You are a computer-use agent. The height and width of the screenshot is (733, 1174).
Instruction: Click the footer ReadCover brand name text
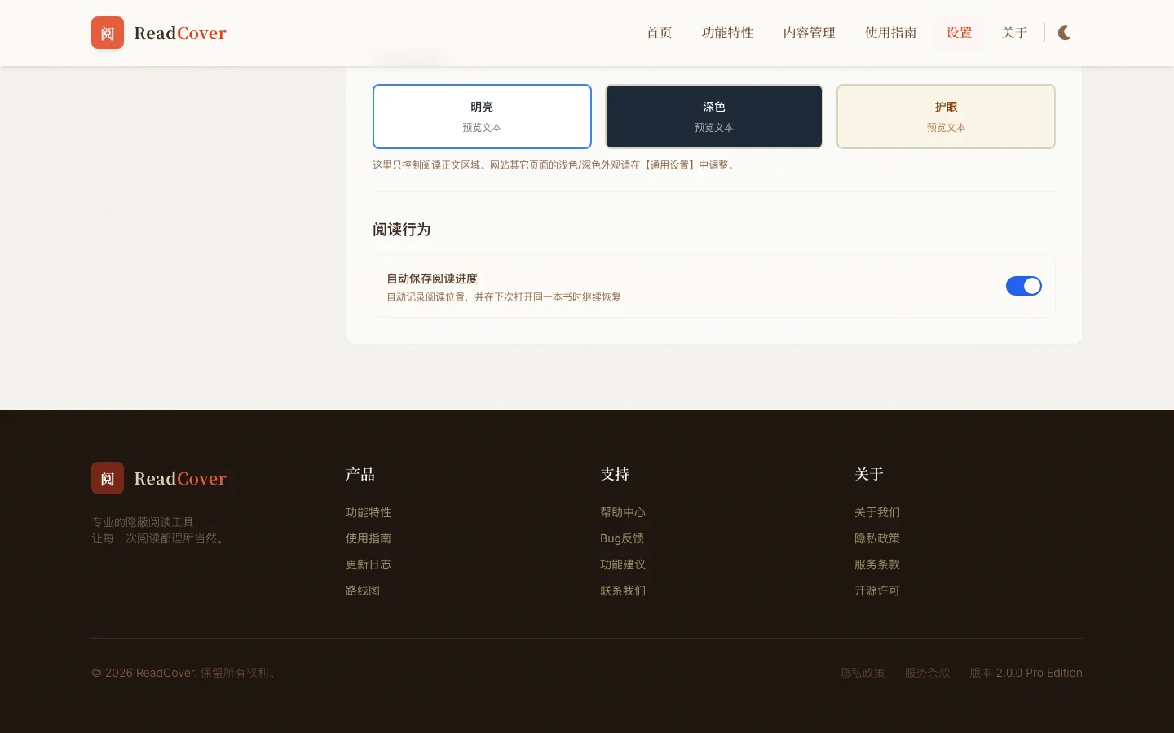coord(180,478)
